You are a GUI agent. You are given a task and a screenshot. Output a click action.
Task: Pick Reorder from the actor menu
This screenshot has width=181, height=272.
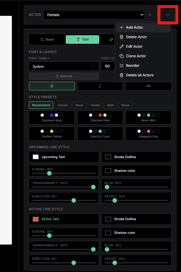143,66
